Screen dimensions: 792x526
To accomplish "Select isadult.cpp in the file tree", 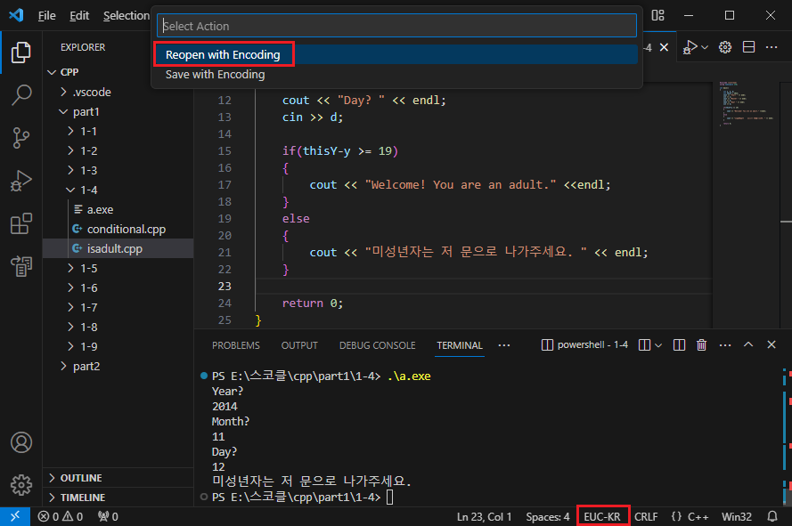I will [118, 248].
